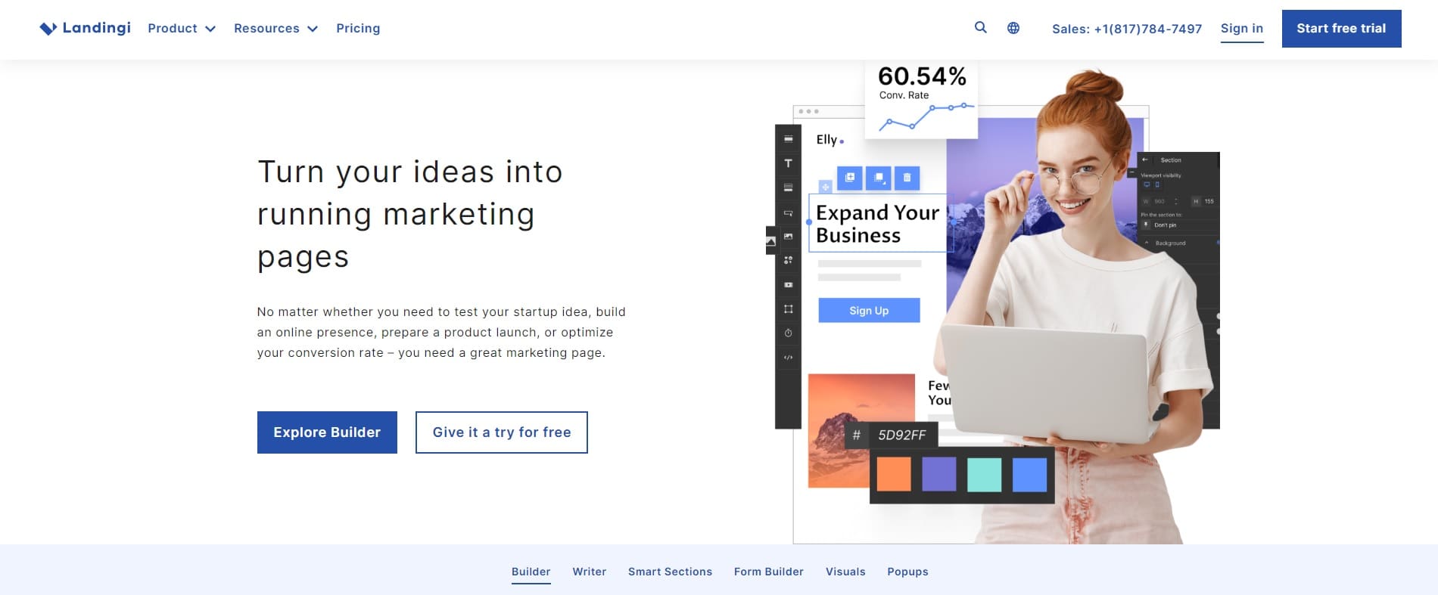Click the search magnifier icon
This screenshot has width=1438, height=595.
pyautogui.click(x=980, y=28)
